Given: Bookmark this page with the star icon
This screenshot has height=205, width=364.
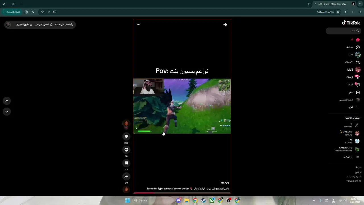Looking at the screenshot, I should pyautogui.click(x=42, y=12).
